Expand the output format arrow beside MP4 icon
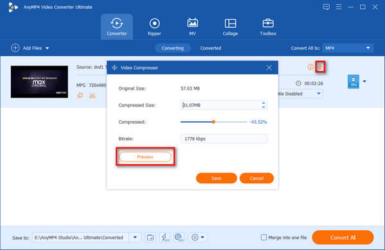385x250 pixels. point(364,81)
